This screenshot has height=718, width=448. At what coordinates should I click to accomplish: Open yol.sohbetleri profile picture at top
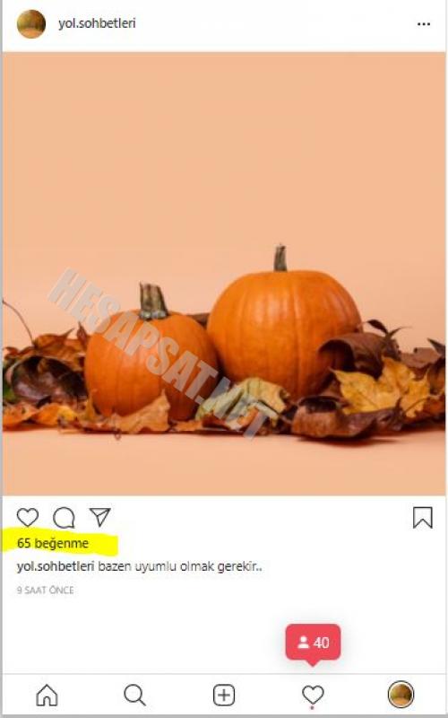click(x=31, y=24)
